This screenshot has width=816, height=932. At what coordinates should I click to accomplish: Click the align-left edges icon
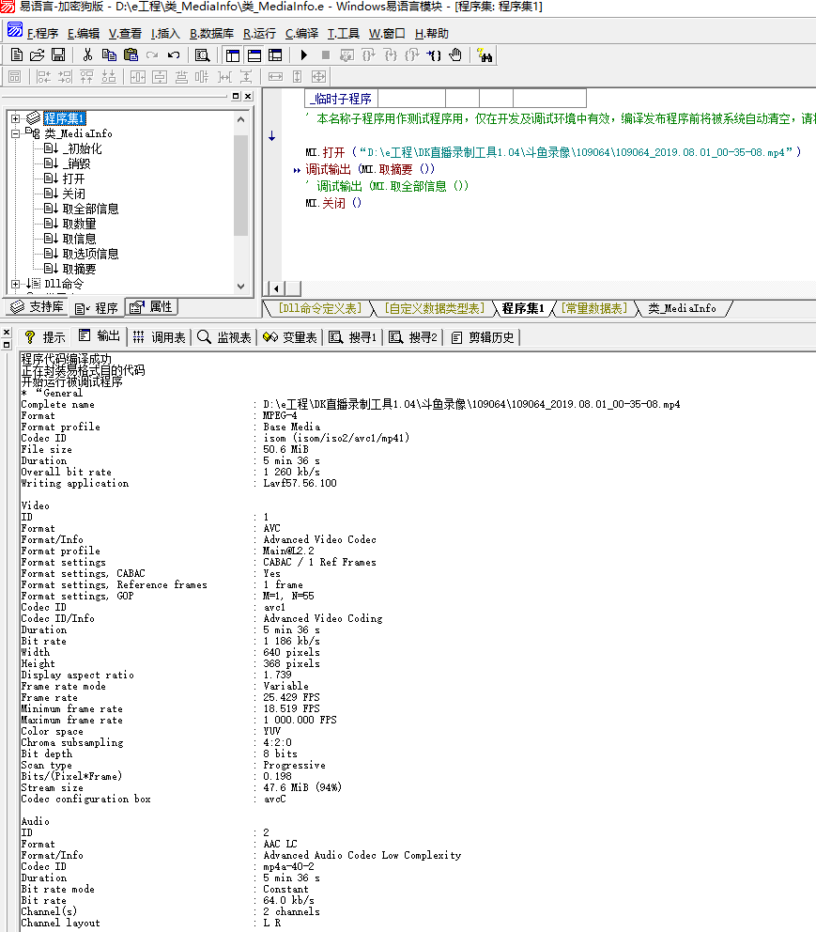(43, 77)
